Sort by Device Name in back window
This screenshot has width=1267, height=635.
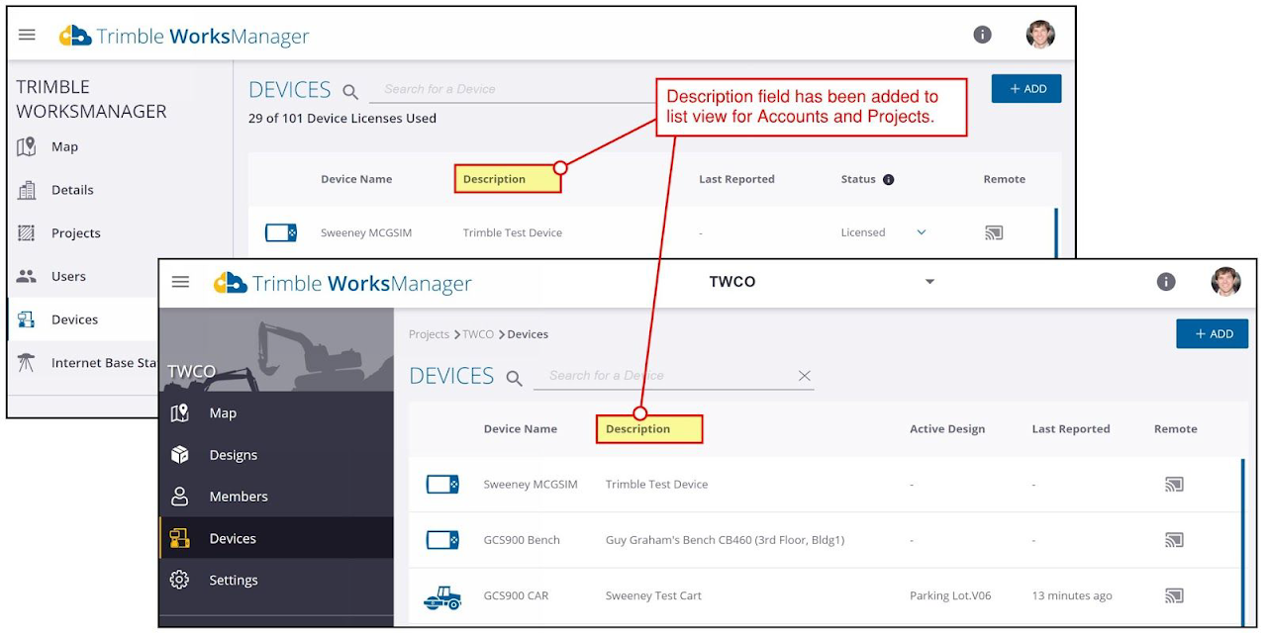point(356,180)
